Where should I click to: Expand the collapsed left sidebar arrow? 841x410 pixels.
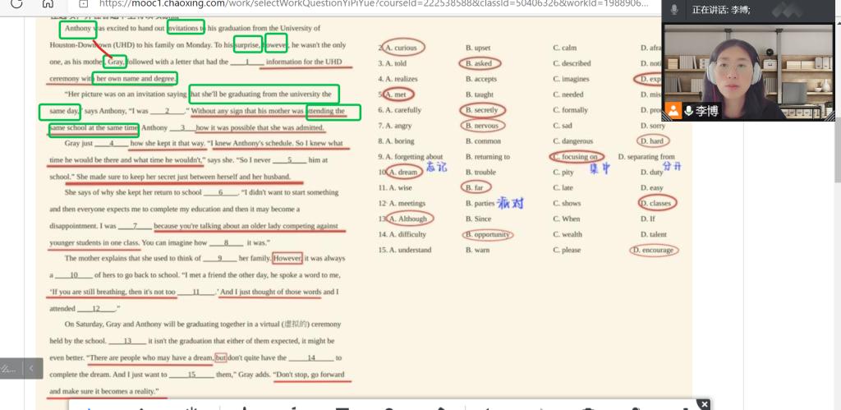click(30, 368)
